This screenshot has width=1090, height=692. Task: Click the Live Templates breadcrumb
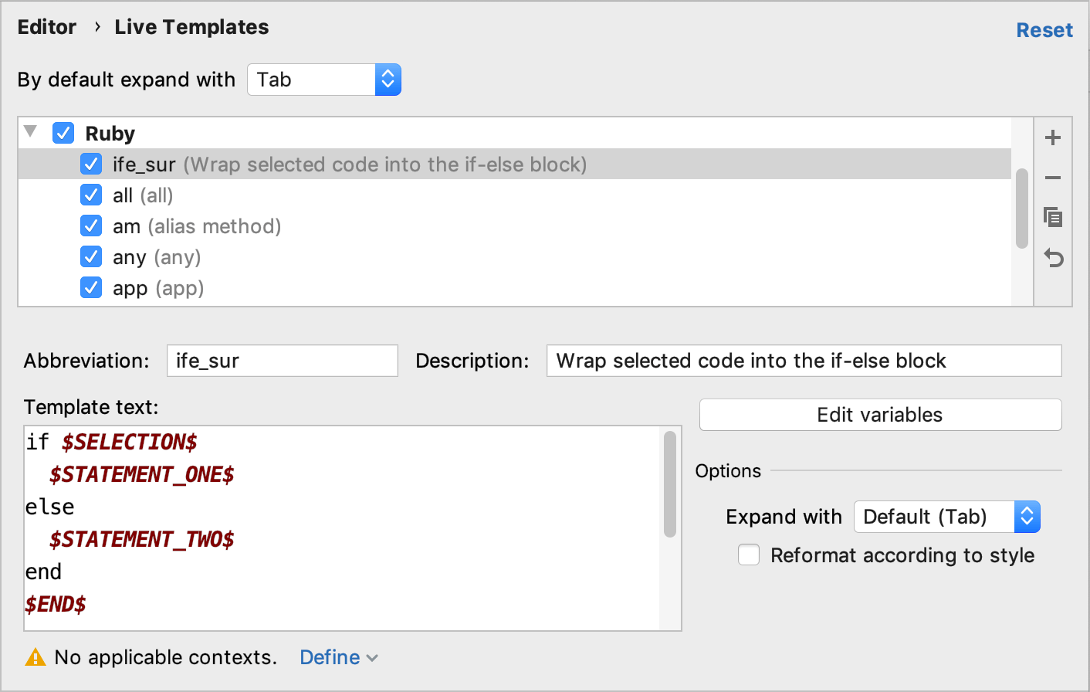click(x=191, y=27)
